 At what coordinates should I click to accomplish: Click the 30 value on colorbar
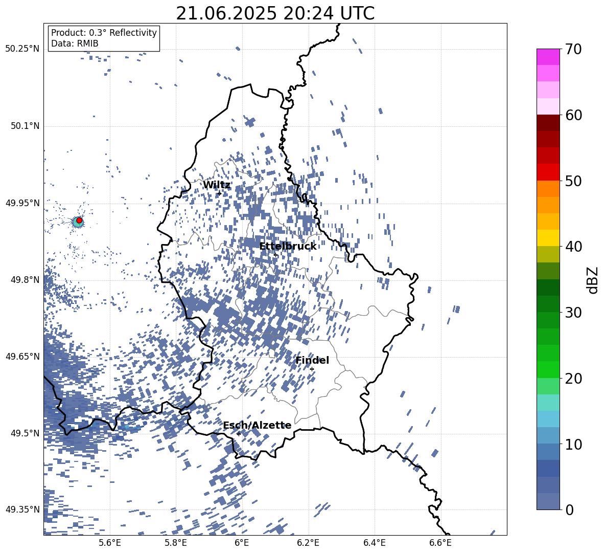point(573,312)
